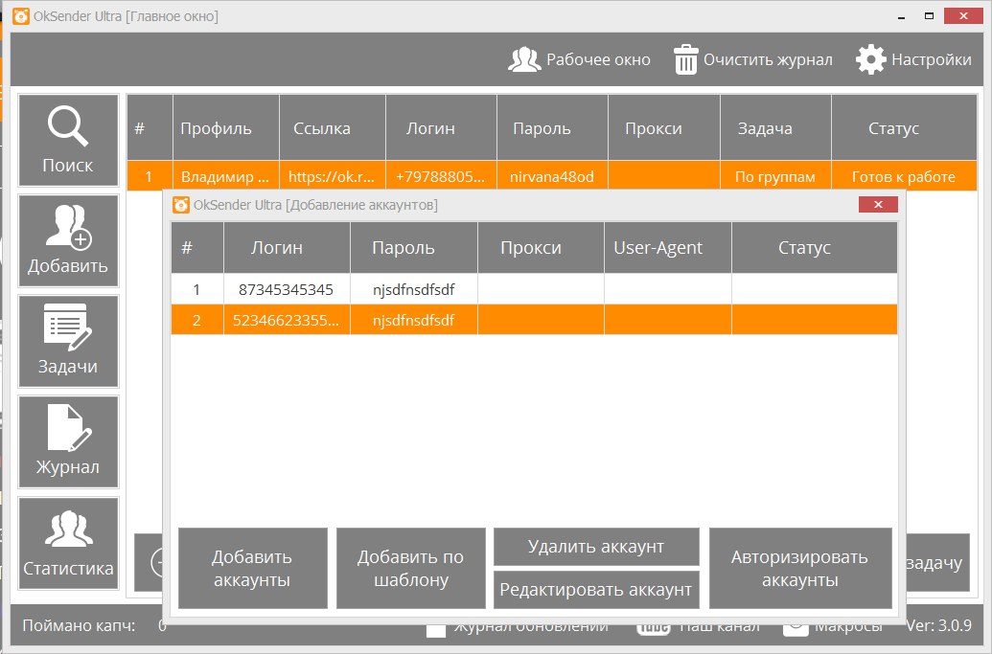Click the OkSender Ultra dialog title icon
Viewport: 992px width, 654px height.
(179, 204)
